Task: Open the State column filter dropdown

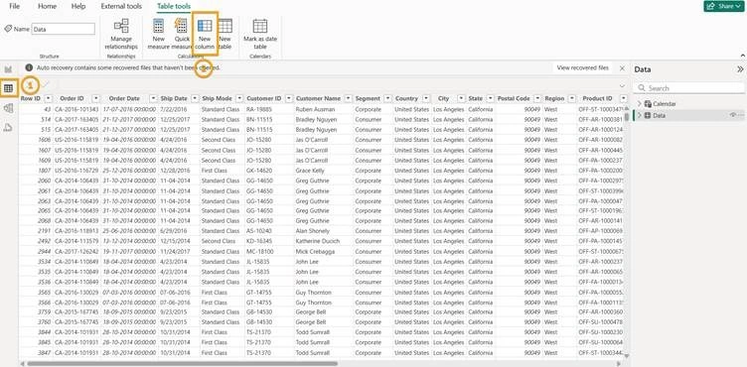Action: [491, 98]
